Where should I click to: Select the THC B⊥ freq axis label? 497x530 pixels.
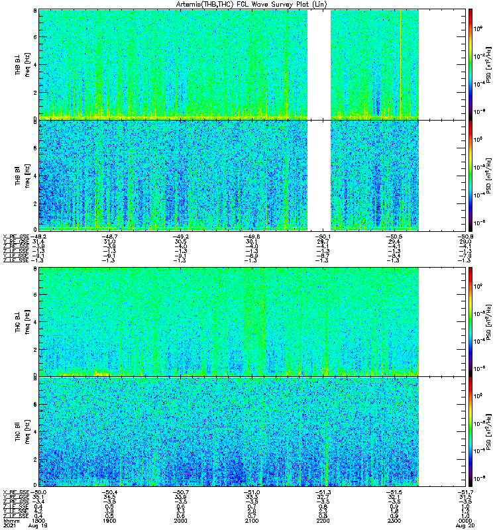pyautogui.click(x=23, y=321)
